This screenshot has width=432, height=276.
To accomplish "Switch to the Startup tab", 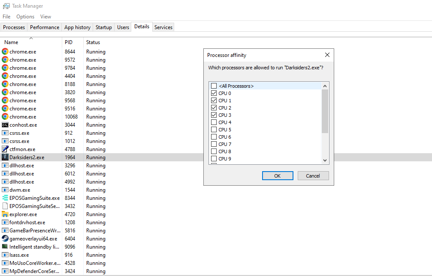I will point(103,27).
